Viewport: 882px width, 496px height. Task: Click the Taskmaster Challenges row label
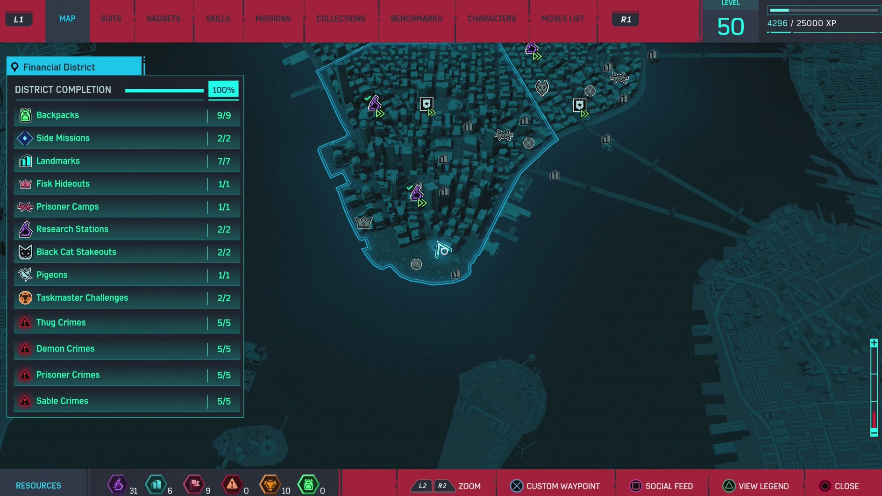point(82,298)
